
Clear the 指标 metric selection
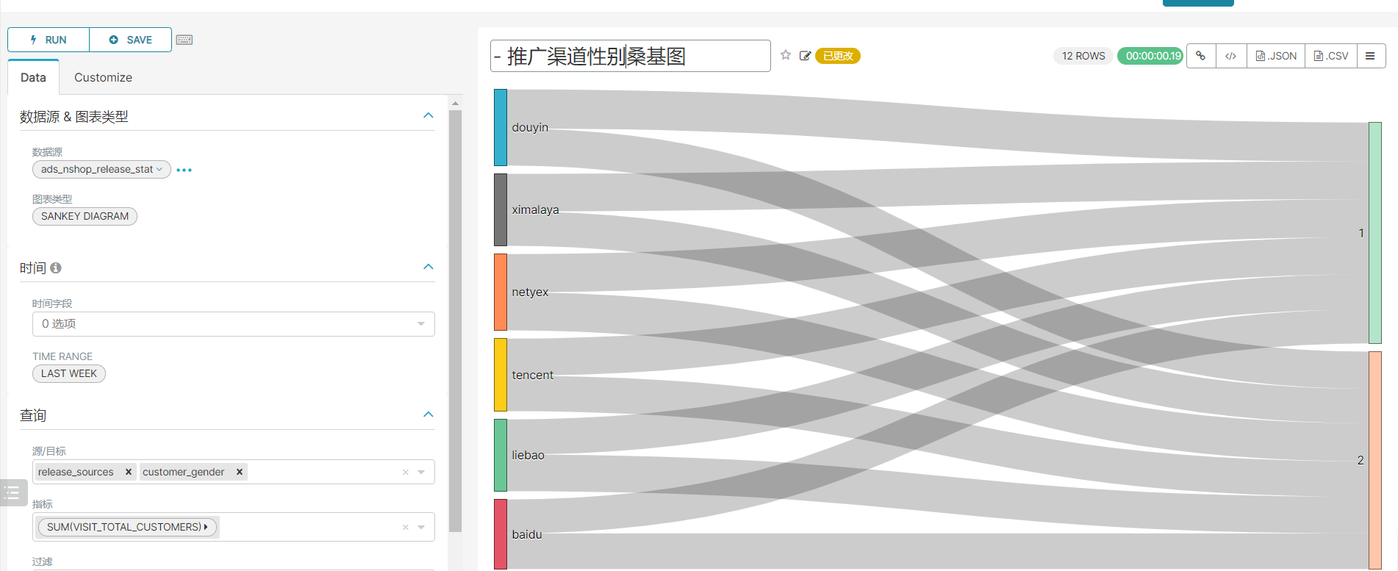pyautogui.click(x=405, y=527)
